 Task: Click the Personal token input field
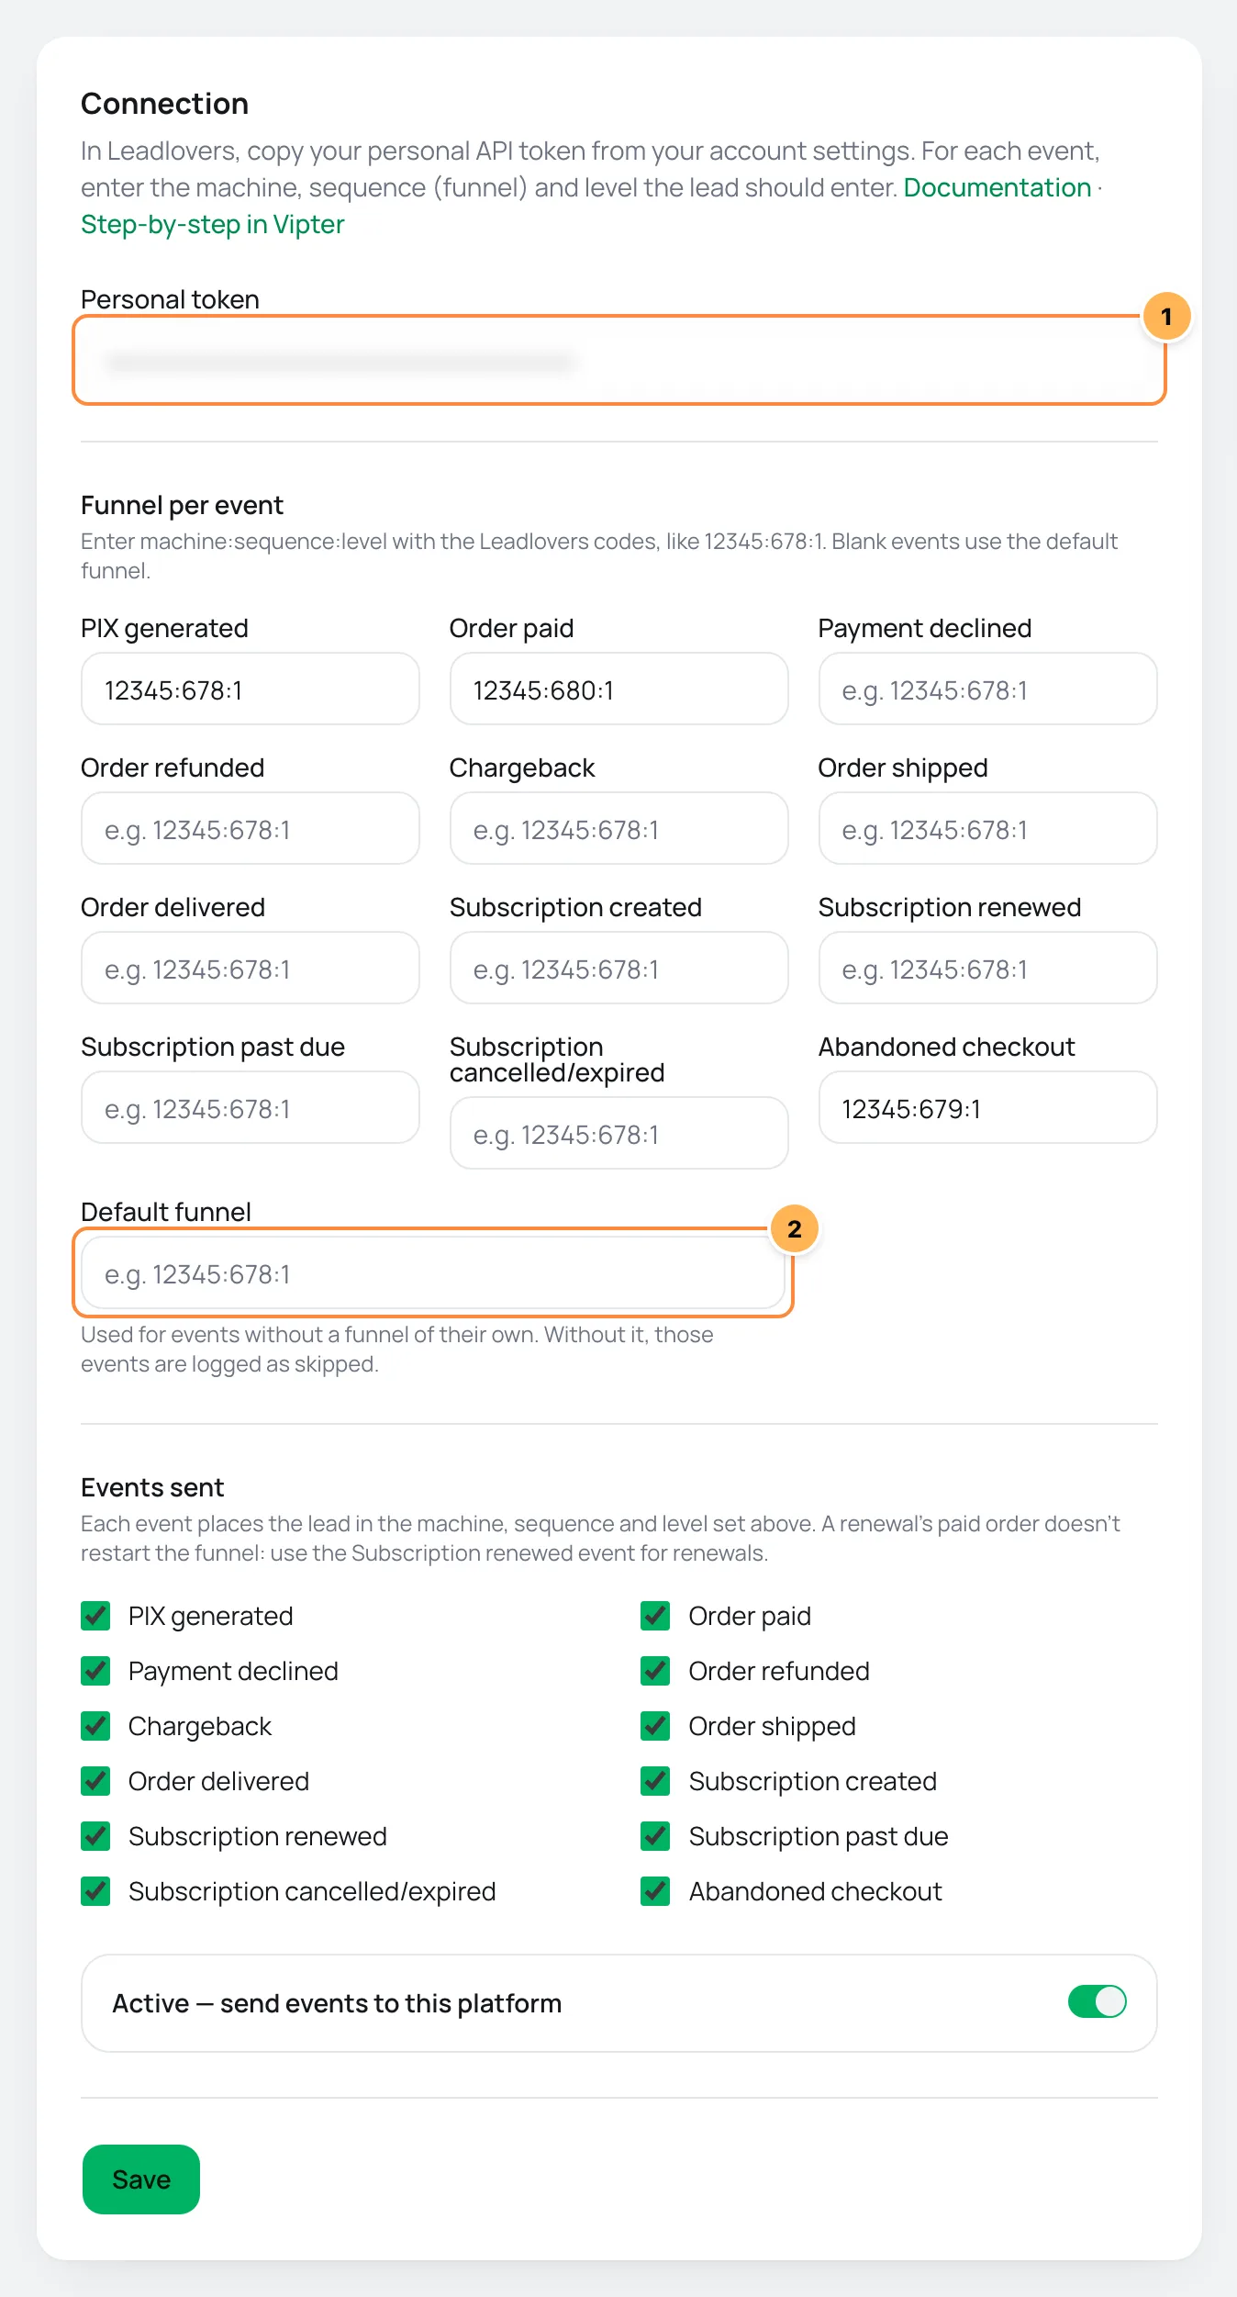619,361
